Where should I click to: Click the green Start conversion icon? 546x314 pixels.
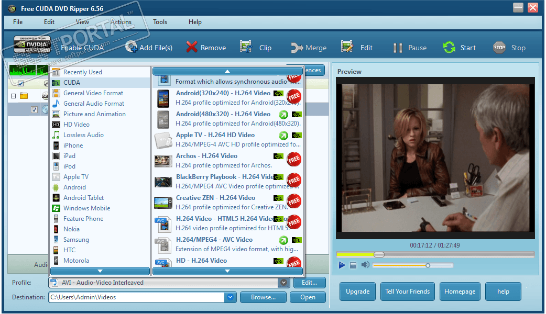[x=449, y=47]
